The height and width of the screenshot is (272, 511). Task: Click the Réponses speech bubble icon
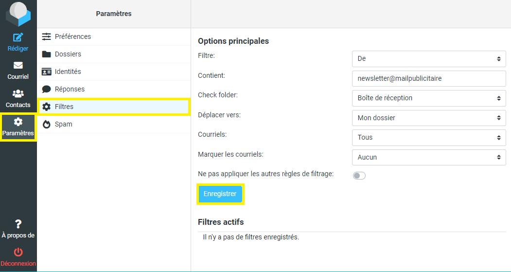[47, 89]
